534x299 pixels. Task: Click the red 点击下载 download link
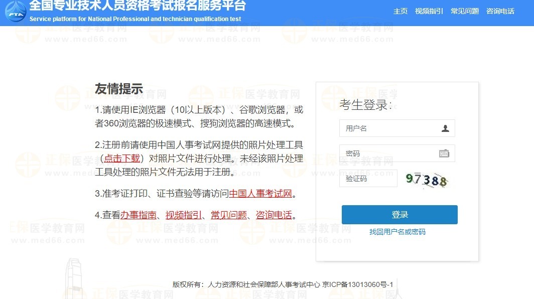click(122, 158)
